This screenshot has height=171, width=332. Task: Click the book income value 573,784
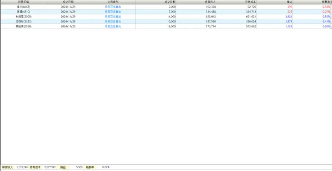tap(211, 26)
